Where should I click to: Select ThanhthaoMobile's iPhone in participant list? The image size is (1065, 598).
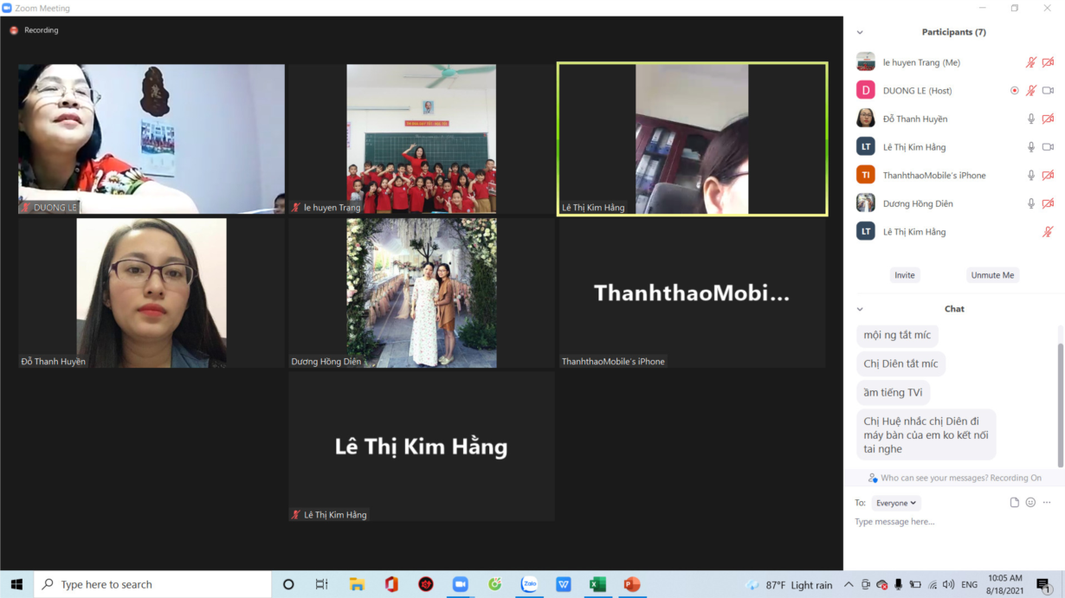coord(933,176)
